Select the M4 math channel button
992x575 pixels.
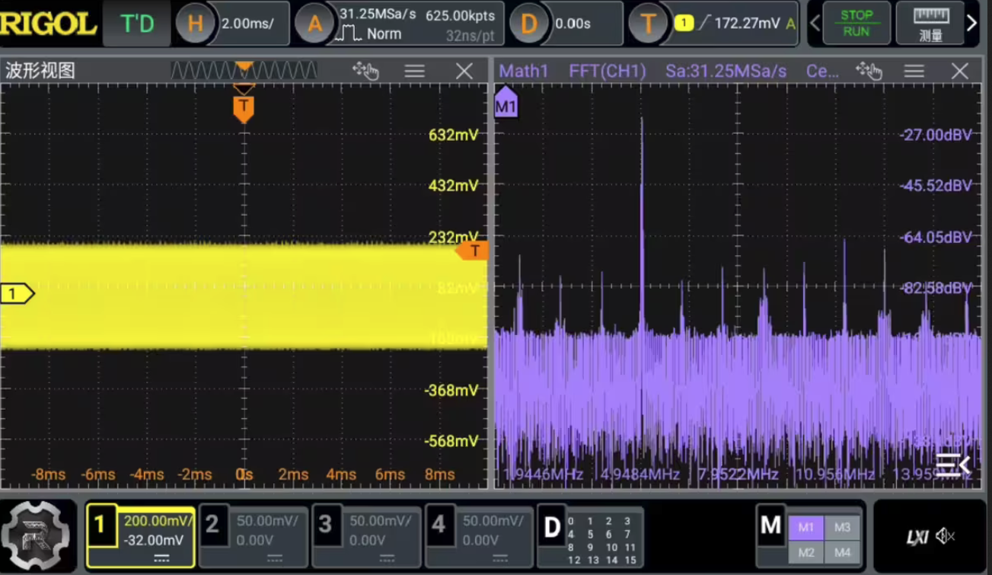point(842,553)
